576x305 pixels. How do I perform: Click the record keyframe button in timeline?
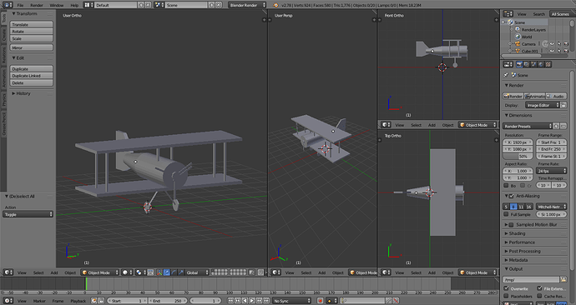pyautogui.click(x=320, y=301)
